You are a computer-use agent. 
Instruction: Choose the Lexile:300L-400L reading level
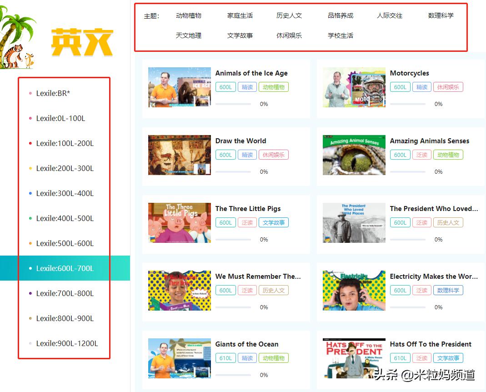point(65,193)
